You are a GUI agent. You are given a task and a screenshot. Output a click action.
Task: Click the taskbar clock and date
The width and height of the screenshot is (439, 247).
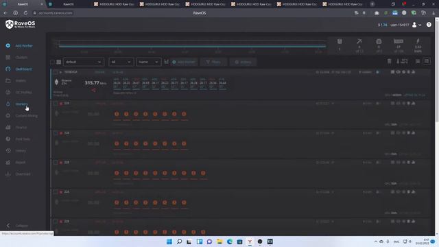423,242
